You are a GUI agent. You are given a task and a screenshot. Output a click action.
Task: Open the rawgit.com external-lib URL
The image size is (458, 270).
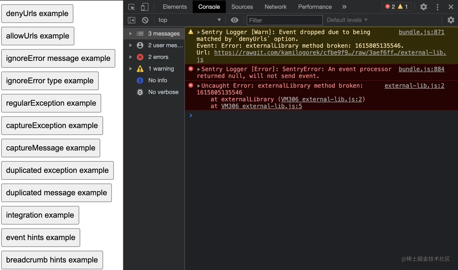coord(330,53)
